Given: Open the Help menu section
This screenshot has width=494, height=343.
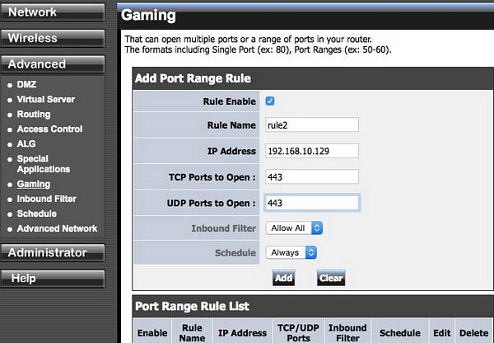Looking at the screenshot, I should pos(53,279).
